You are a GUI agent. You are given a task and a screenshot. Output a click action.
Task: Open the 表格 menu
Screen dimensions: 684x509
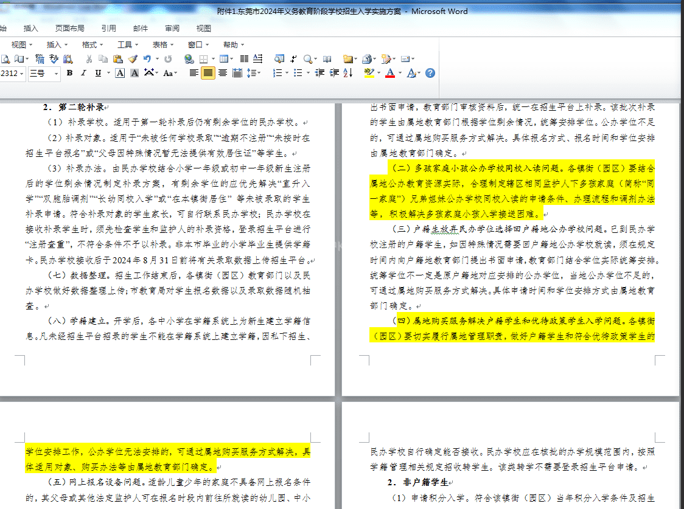point(160,44)
